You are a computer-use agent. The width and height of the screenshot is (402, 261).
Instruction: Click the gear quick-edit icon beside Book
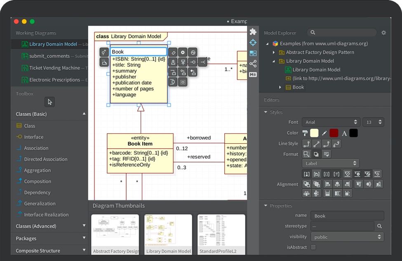183,52
